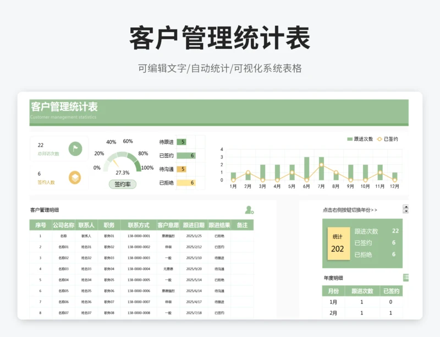Click the 职务 column header
The width and height of the screenshot is (440, 337).
pos(109,225)
